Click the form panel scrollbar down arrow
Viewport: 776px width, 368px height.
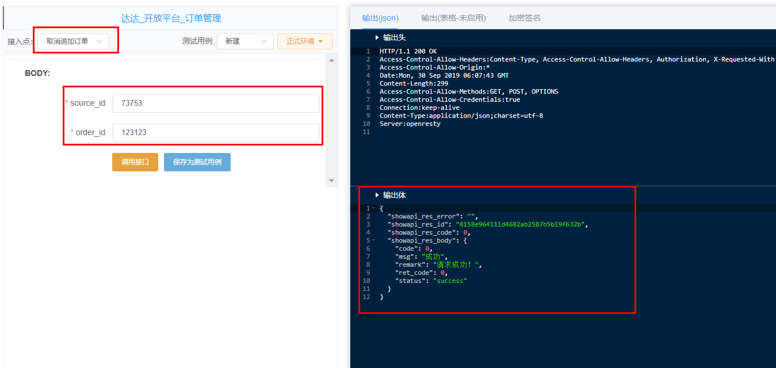click(x=331, y=181)
